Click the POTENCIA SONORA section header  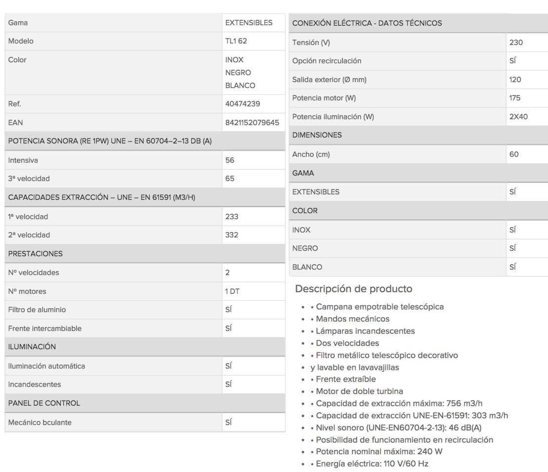(x=145, y=141)
